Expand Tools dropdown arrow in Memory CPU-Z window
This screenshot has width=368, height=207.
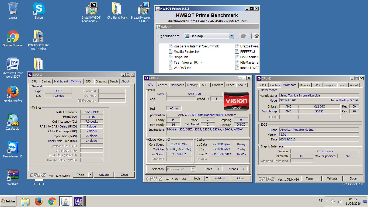[90, 175]
